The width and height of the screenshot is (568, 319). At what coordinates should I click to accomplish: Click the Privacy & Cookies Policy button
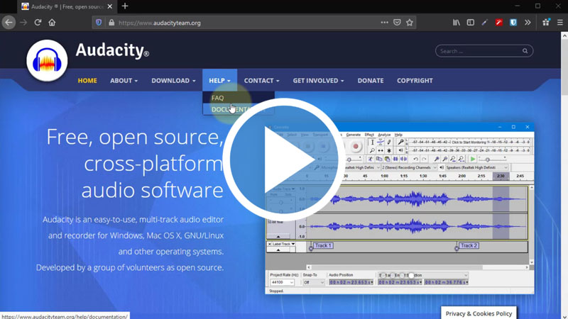[479, 313]
